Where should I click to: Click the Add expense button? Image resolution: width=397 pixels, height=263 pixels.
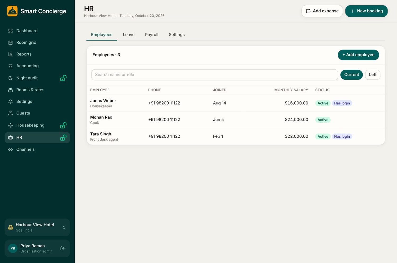[322, 11]
